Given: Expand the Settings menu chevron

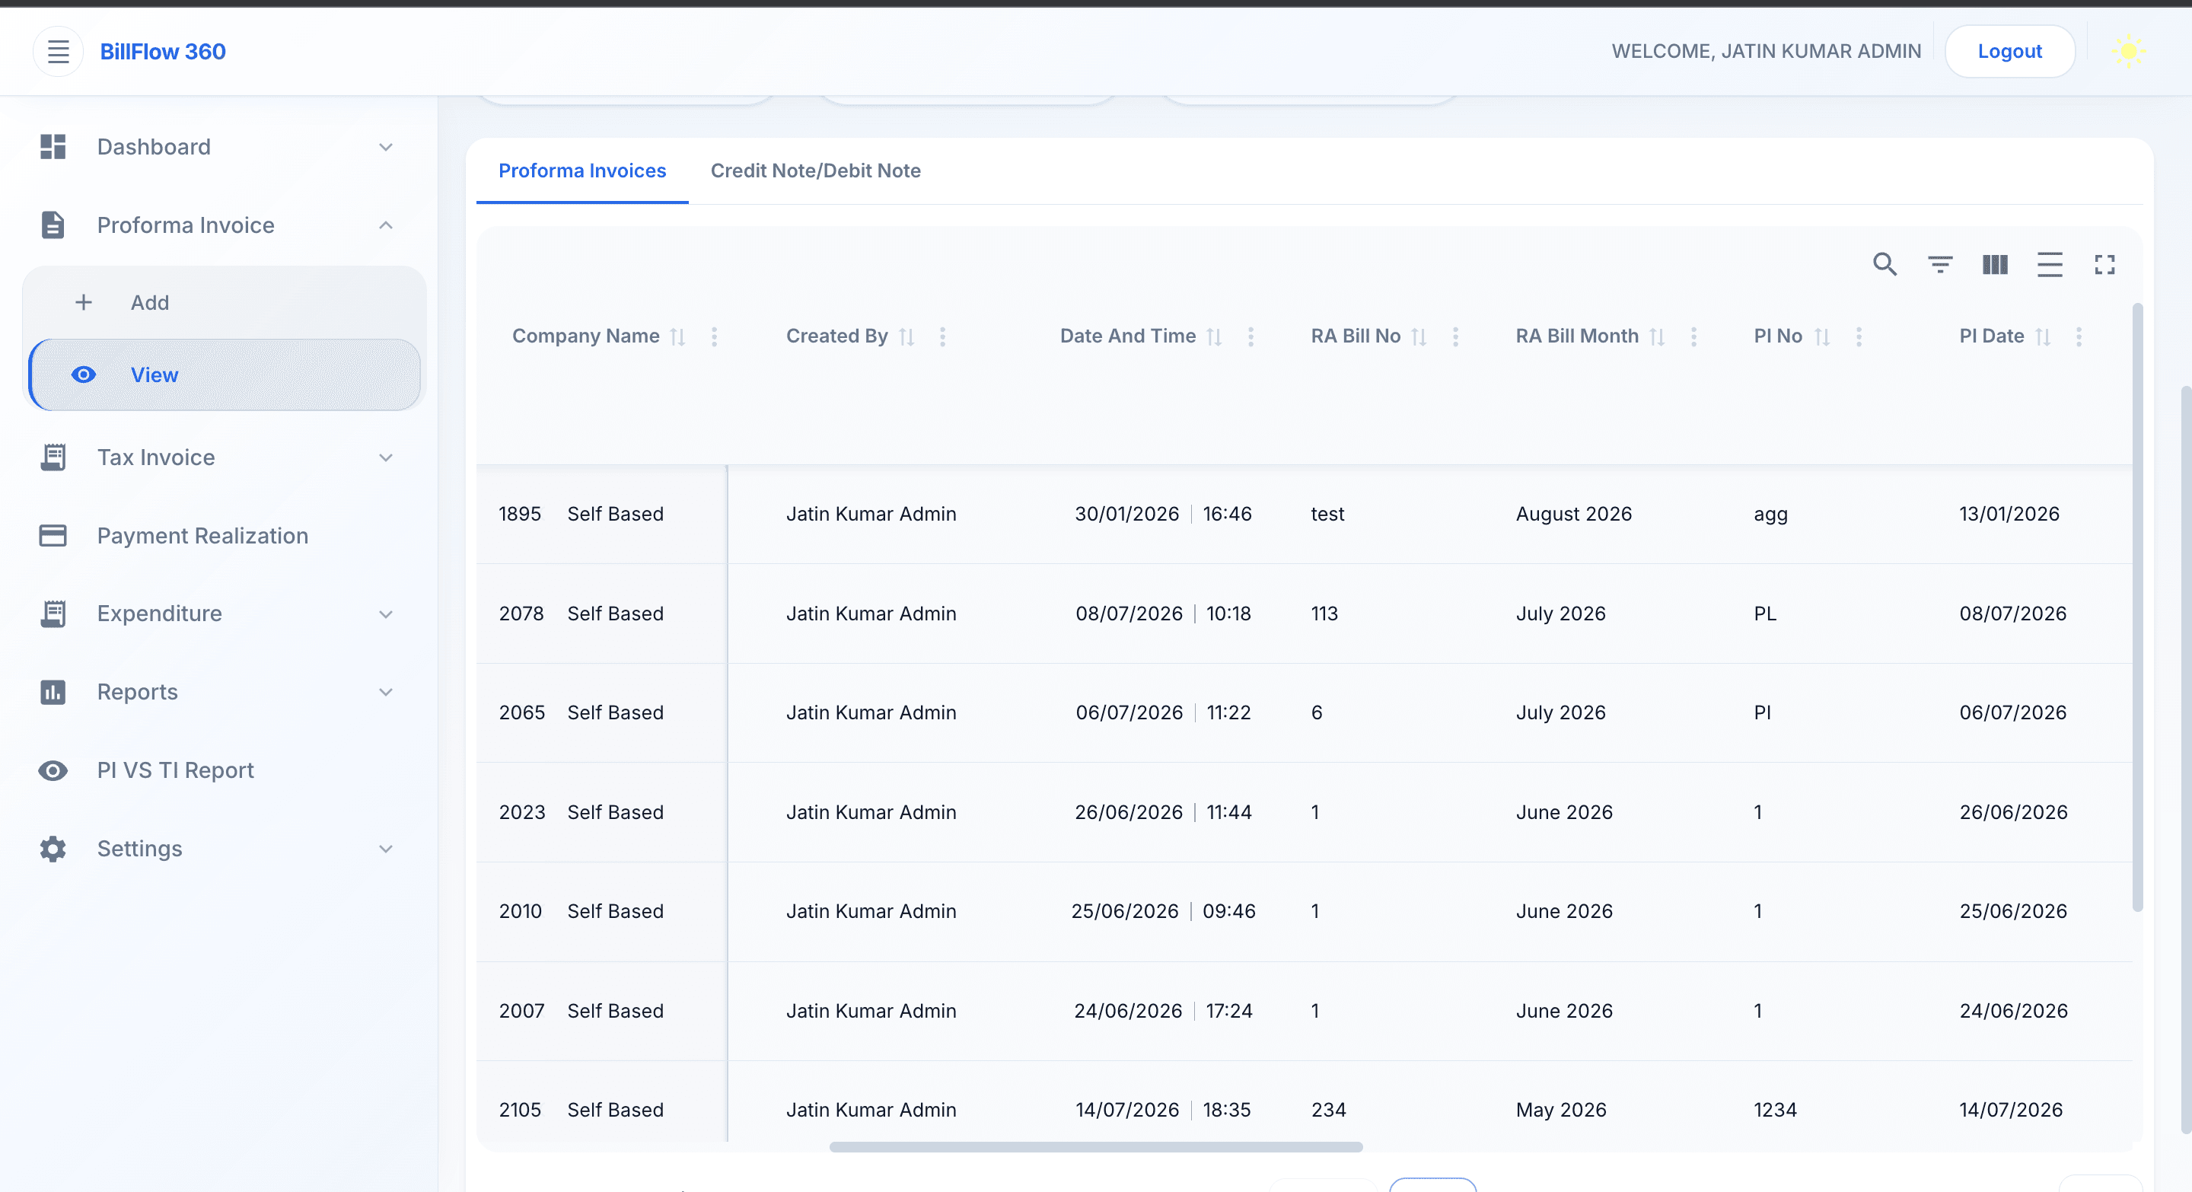Looking at the screenshot, I should [385, 848].
